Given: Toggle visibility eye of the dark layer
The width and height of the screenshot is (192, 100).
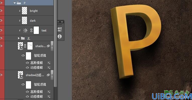Looking at the screenshot, I should click(x=1, y=20).
